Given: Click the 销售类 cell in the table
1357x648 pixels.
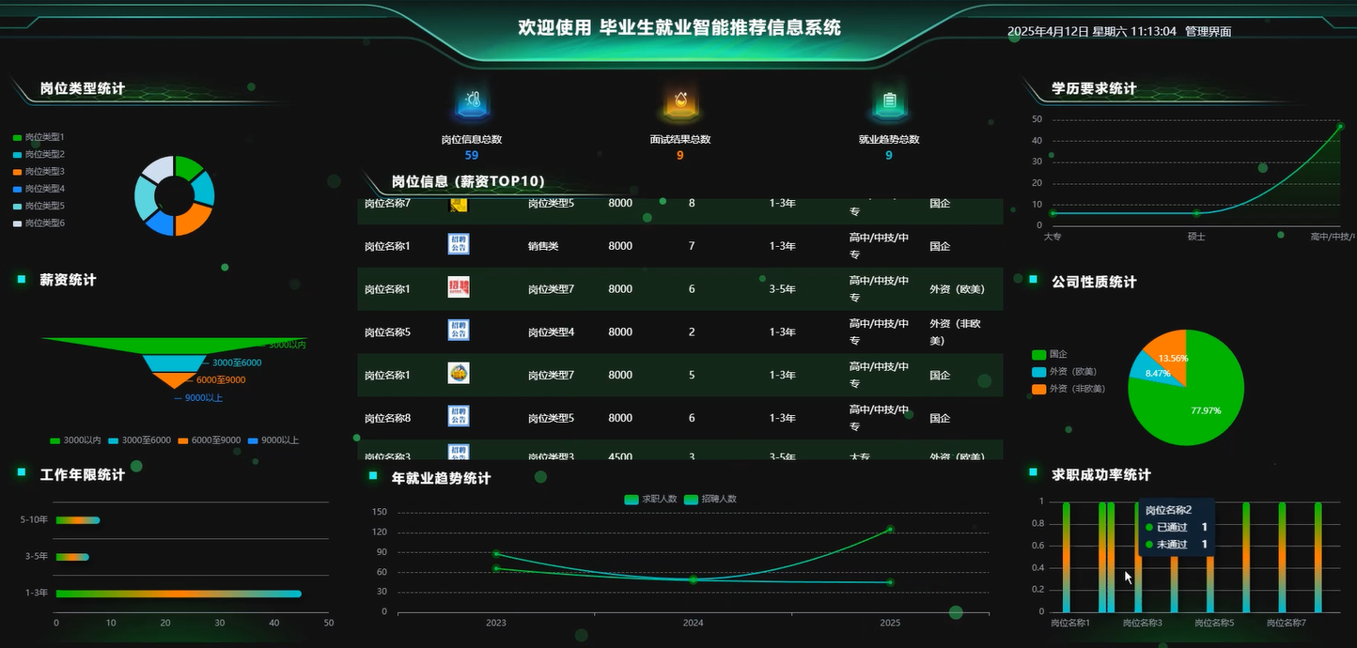Looking at the screenshot, I should click(x=543, y=246).
